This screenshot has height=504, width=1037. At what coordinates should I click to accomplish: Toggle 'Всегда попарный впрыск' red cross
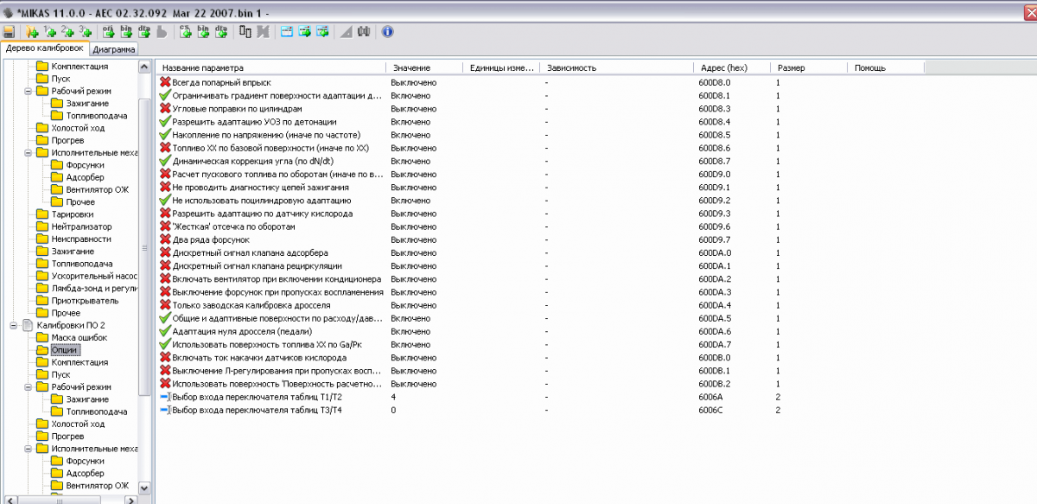coord(165,82)
